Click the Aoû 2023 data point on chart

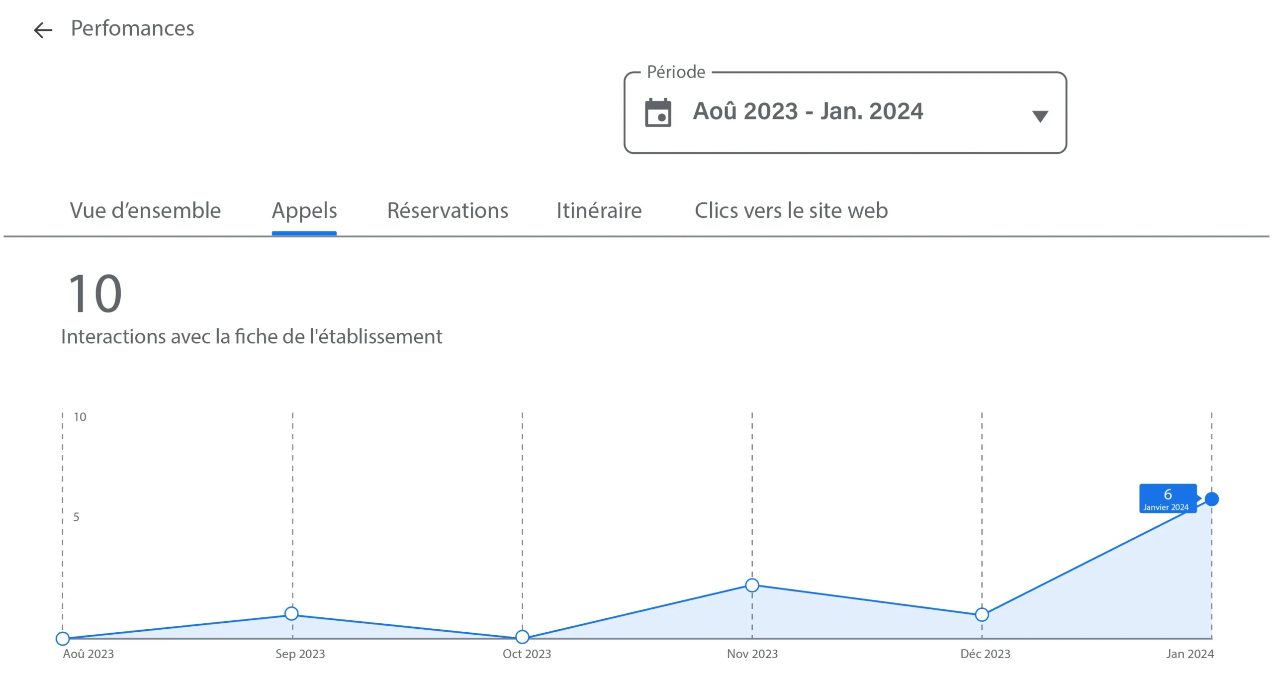coord(63,638)
